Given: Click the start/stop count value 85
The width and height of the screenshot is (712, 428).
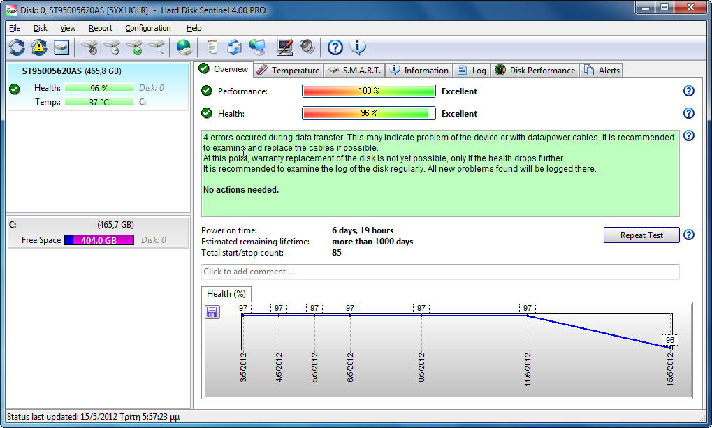Looking at the screenshot, I should (x=337, y=253).
